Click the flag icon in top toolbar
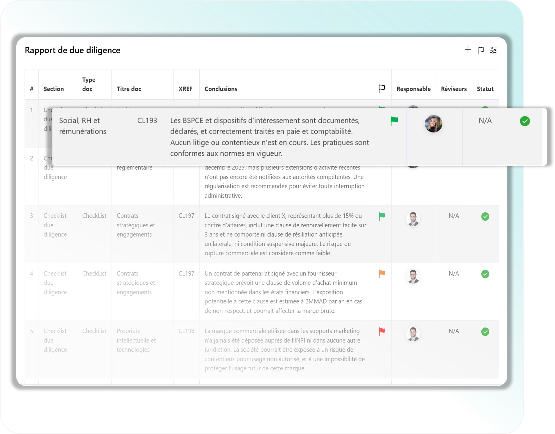 pos(481,50)
